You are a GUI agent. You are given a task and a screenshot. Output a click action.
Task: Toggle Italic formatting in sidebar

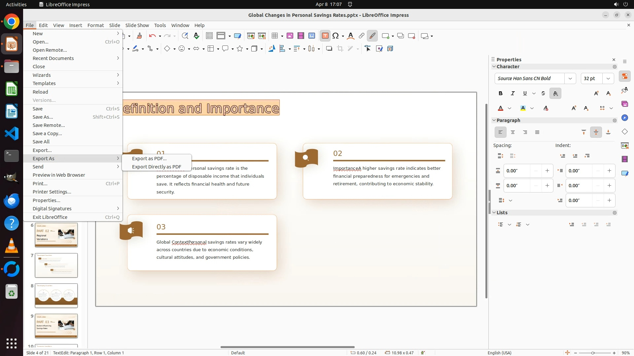pyautogui.click(x=513, y=94)
